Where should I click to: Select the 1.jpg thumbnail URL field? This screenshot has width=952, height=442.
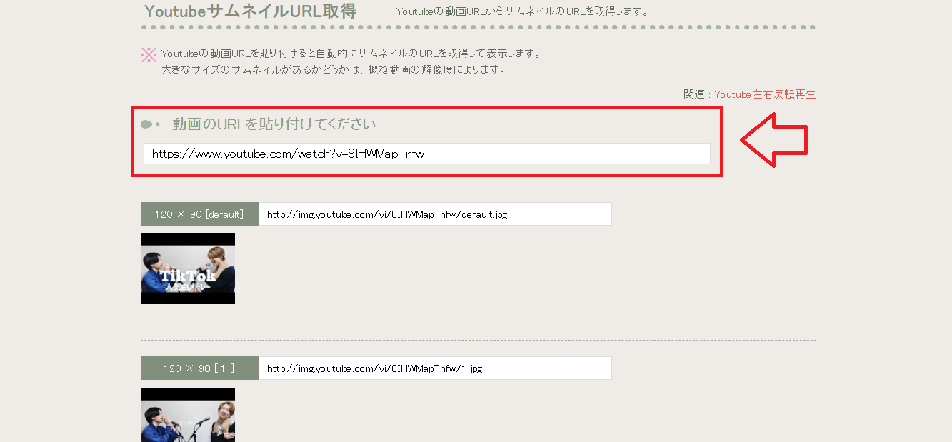coord(435,368)
